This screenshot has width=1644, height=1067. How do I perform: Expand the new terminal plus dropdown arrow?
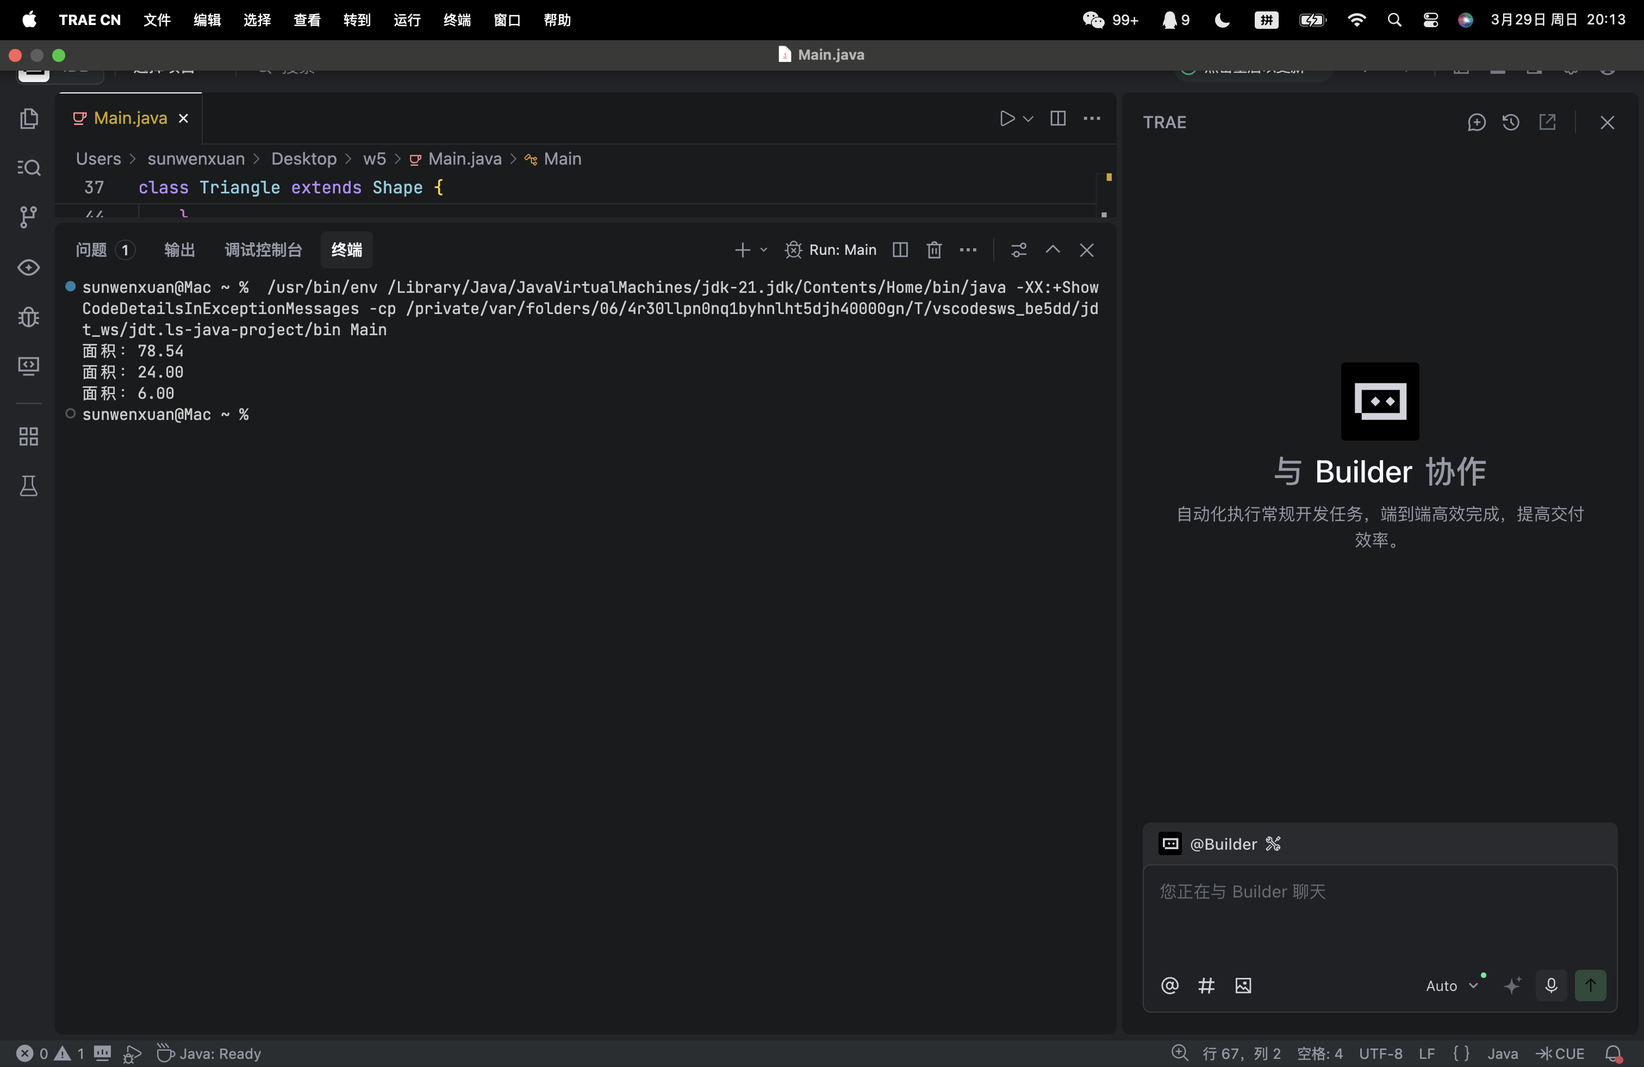tap(763, 250)
